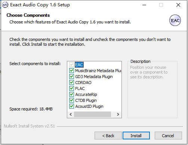Image resolution: width=188 pixels, height=145 pixels.
Task: Disable the CDRDAO component checkbox
Action: point(71,83)
